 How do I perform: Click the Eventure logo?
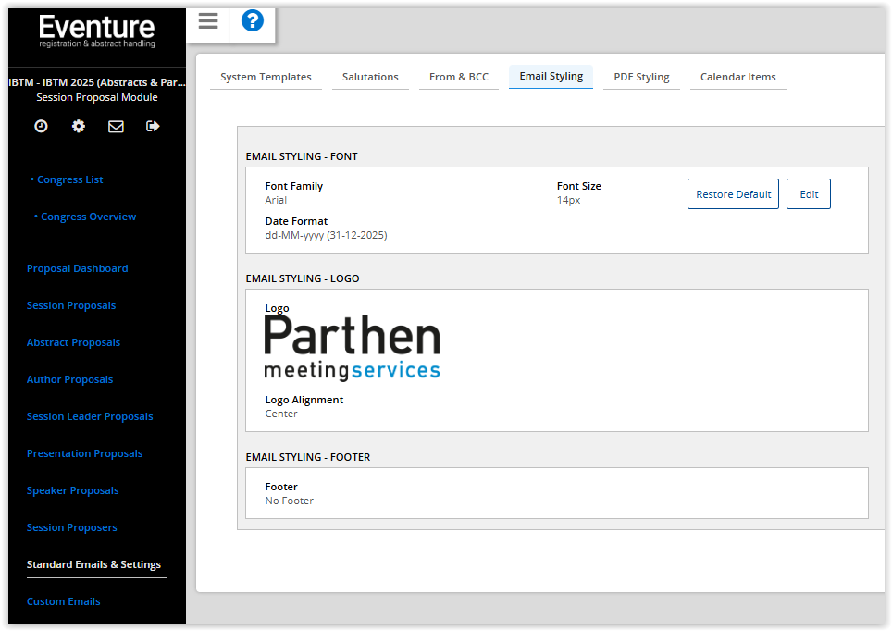[x=97, y=31]
